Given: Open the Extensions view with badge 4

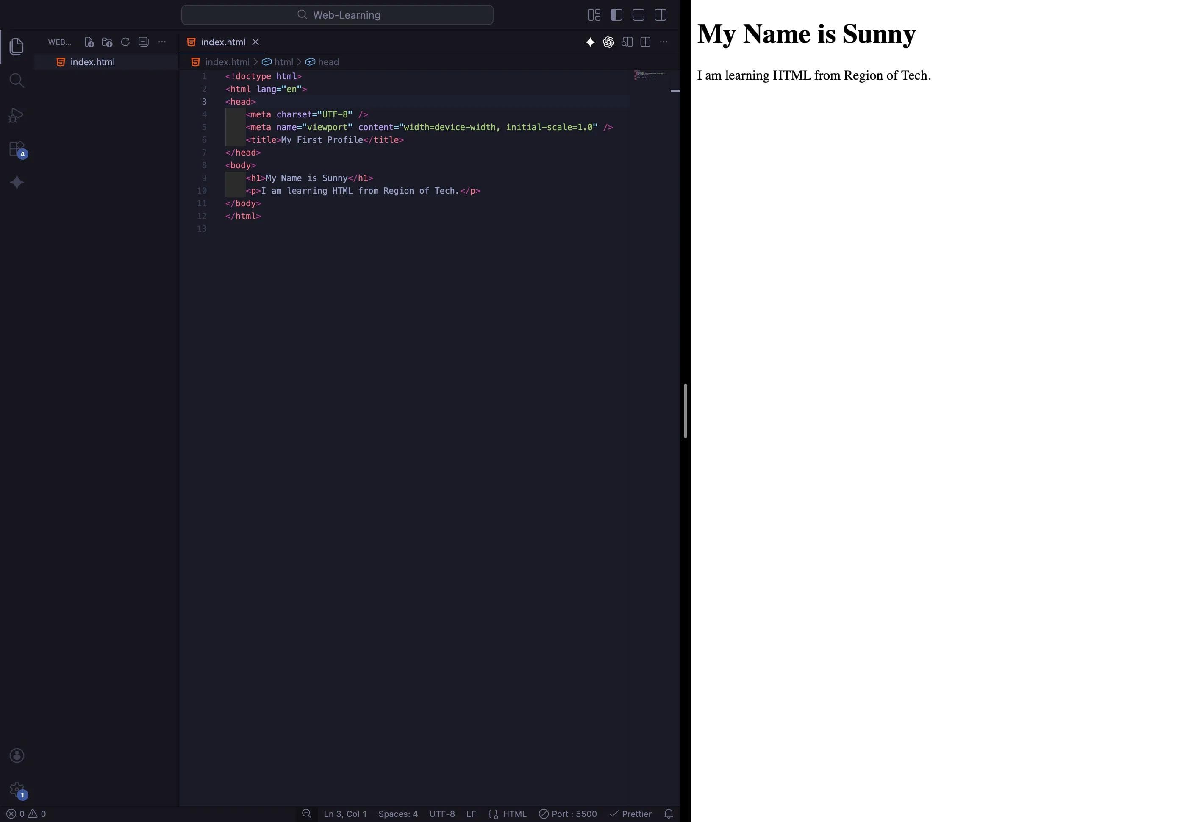Looking at the screenshot, I should 17,149.
